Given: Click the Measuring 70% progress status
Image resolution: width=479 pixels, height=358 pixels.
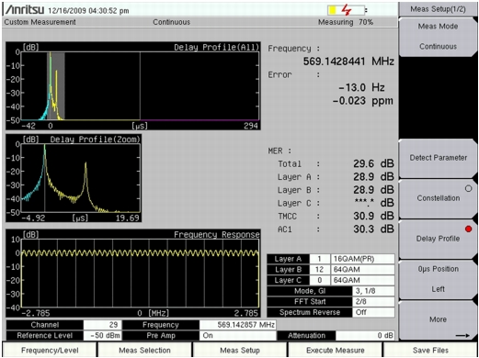Looking at the screenshot, I should click(346, 22).
